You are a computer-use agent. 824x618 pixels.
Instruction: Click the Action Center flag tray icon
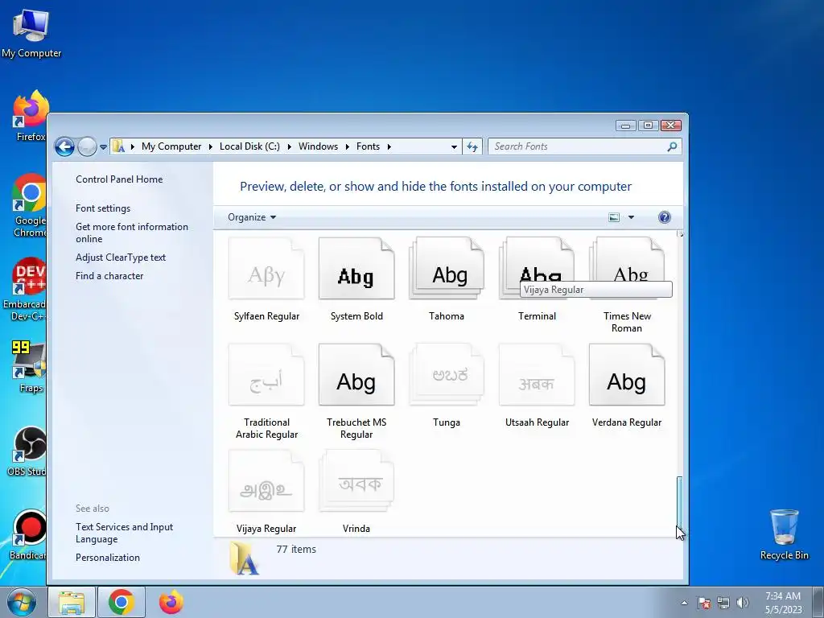click(704, 603)
